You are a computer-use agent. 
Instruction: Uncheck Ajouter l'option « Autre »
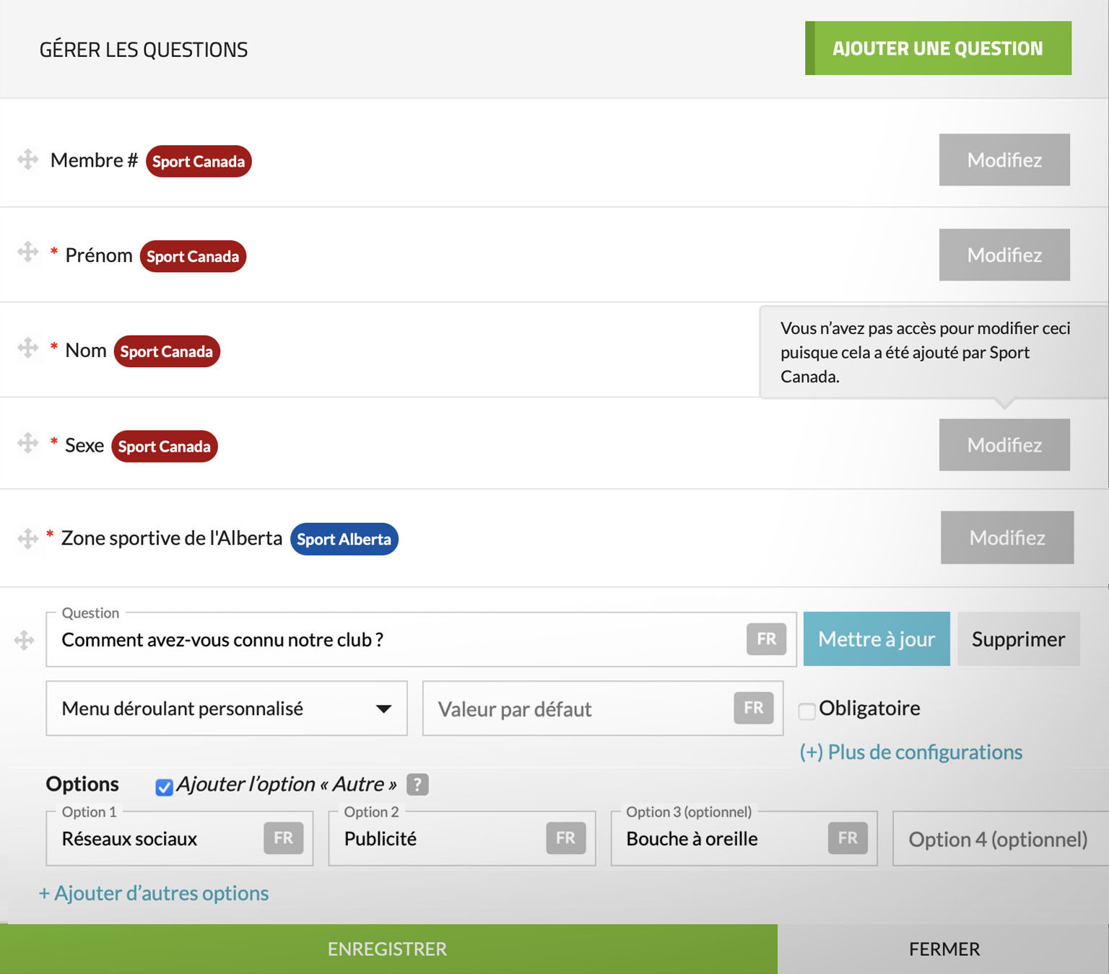[x=165, y=786]
